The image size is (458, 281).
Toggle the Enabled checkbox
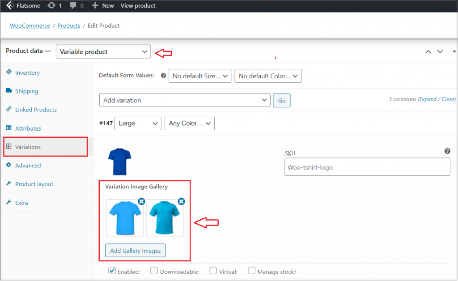(112, 270)
